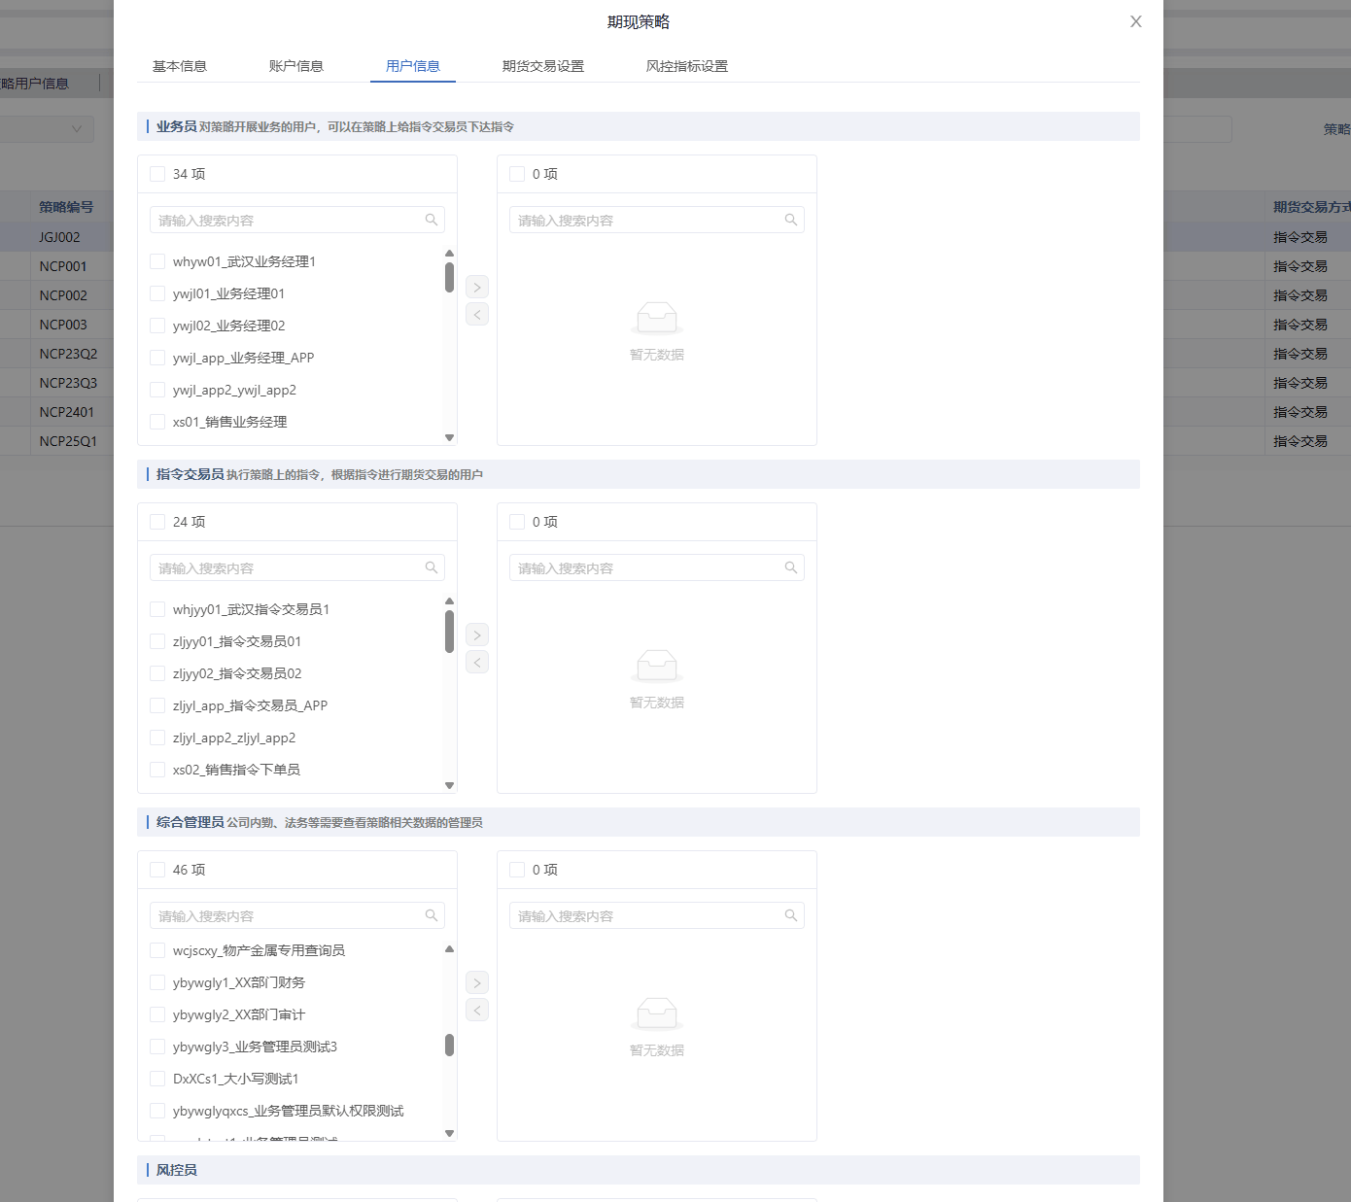This screenshot has width=1351, height=1202.
Task: Click the move-right arrow in 业务员 transfer
Action: coord(477,287)
